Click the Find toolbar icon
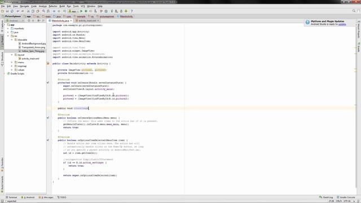361x203 pixels. (x=43, y=11)
